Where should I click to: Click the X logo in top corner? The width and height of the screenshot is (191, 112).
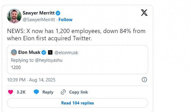pos(144,12)
